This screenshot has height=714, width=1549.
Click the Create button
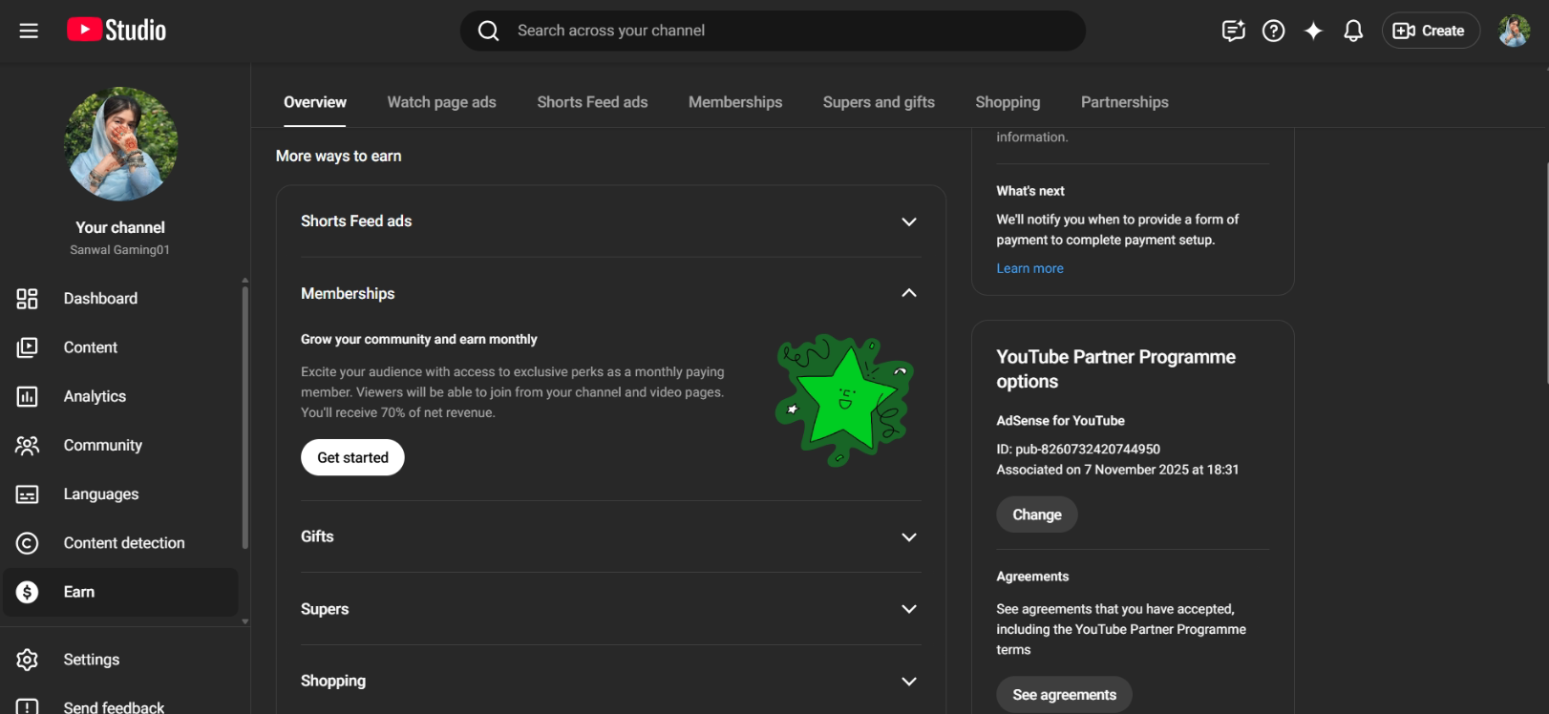click(1430, 31)
